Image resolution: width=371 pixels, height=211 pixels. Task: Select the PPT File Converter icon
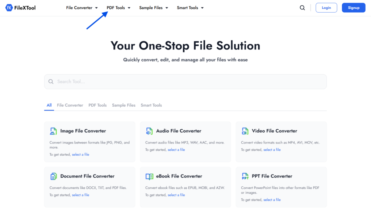point(245,176)
